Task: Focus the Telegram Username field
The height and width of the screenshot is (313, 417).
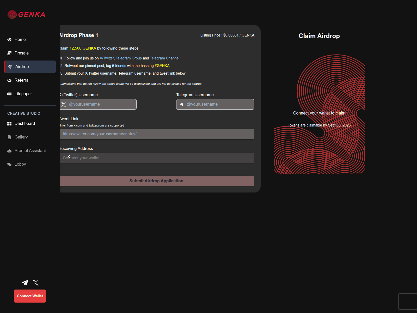Action: 215,104
